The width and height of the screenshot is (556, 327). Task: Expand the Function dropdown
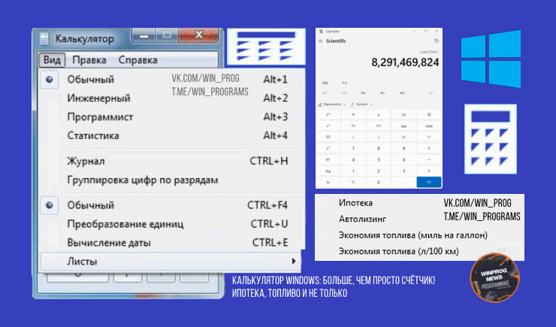[x=361, y=104]
